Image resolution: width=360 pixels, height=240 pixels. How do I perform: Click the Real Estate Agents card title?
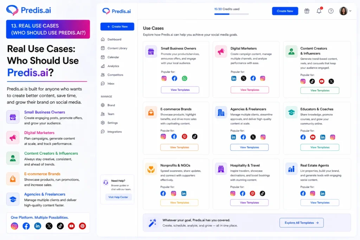coord(315,166)
